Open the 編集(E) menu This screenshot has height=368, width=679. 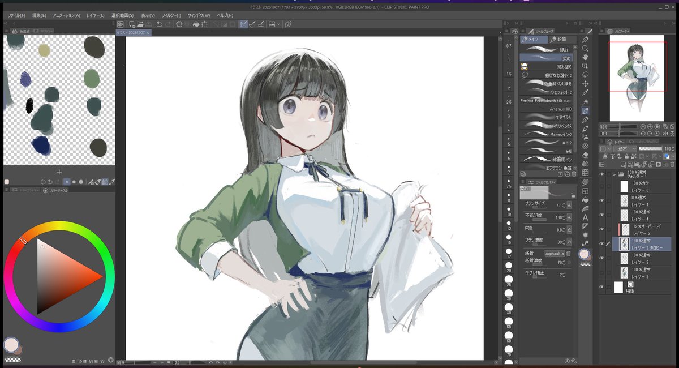click(x=39, y=15)
